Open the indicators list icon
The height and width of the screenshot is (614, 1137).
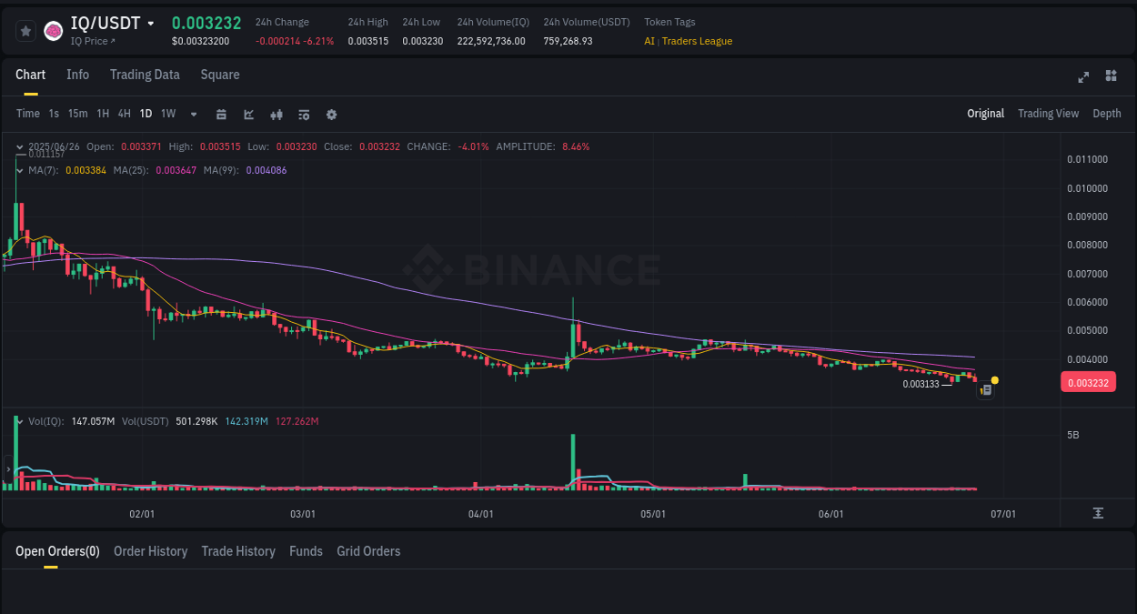tap(303, 114)
